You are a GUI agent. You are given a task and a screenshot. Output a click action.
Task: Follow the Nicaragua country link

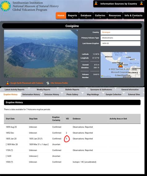106,32
